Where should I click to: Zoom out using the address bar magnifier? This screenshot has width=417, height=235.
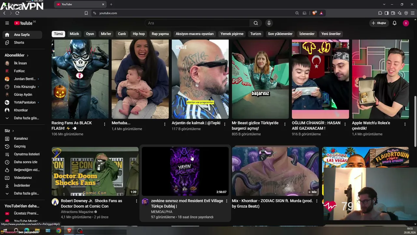pos(297,13)
